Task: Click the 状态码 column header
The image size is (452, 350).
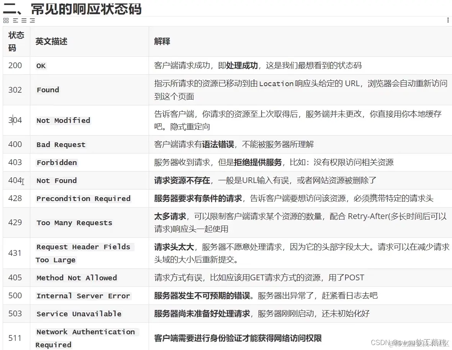Action: [16, 41]
